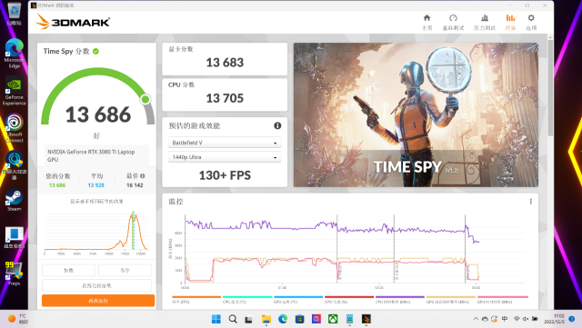This screenshot has width=582, height=328.
Task: Click the orange run again button
Action: pyautogui.click(x=98, y=301)
